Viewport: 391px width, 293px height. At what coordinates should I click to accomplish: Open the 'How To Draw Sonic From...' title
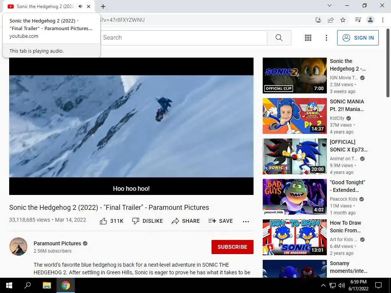coord(345,227)
